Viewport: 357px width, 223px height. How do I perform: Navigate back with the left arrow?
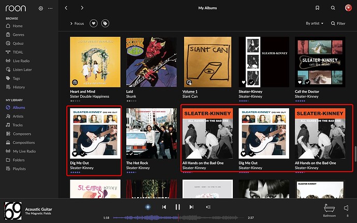tap(66, 8)
